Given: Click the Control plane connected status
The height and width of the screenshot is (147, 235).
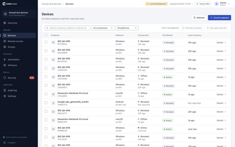Looking at the screenshot, I should pos(15,137).
